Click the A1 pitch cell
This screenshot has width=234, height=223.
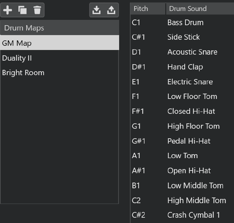click(136, 156)
